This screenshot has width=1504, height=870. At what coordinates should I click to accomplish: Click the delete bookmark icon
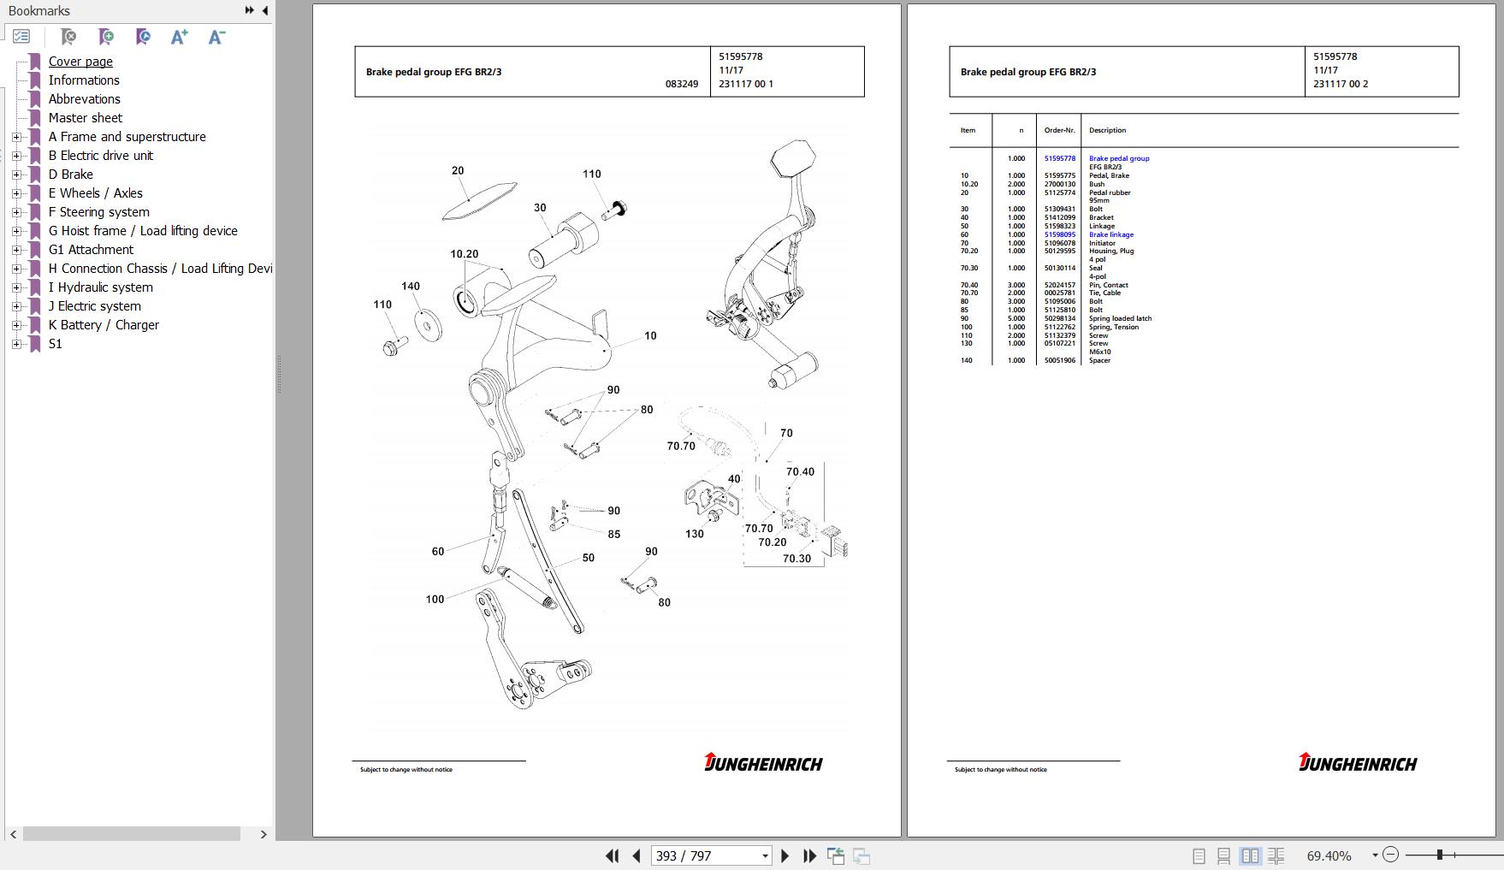(x=68, y=37)
